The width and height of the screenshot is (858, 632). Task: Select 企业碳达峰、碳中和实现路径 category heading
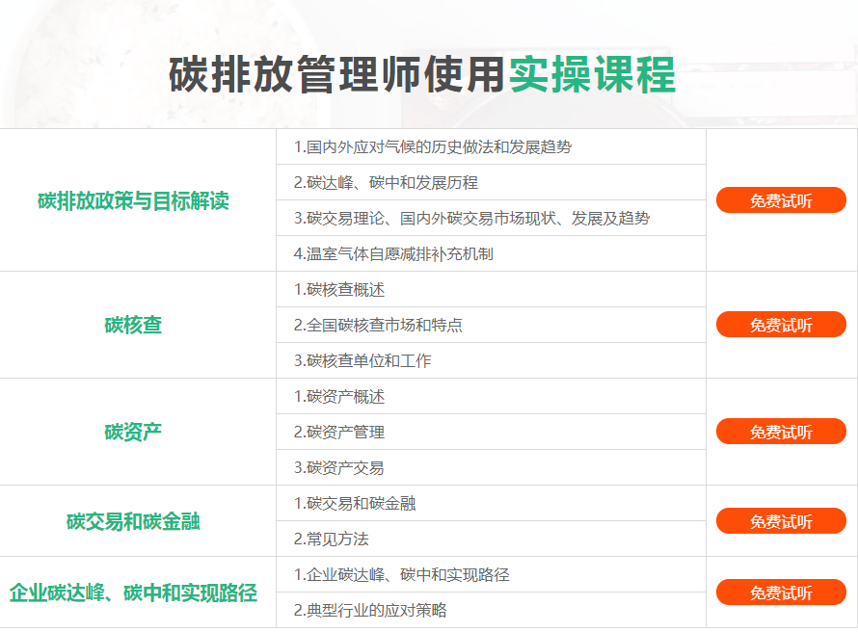click(x=133, y=592)
